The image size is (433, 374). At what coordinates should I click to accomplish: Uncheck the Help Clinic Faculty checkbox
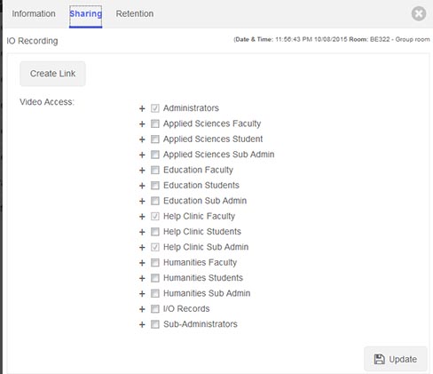[x=155, y=216]
